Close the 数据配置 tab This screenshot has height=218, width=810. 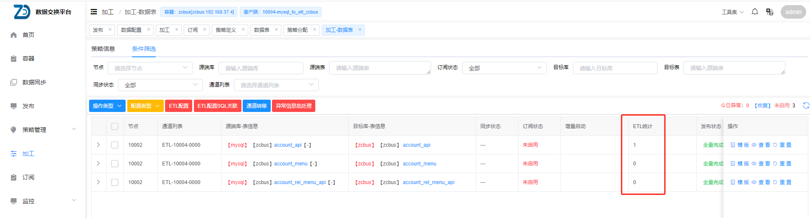click(149, 30)
